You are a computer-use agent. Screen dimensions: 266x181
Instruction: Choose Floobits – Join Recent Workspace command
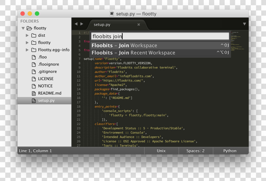[x=160, y=53]
